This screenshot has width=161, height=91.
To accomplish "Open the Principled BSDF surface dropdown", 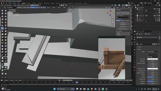I will click(152, 52).
